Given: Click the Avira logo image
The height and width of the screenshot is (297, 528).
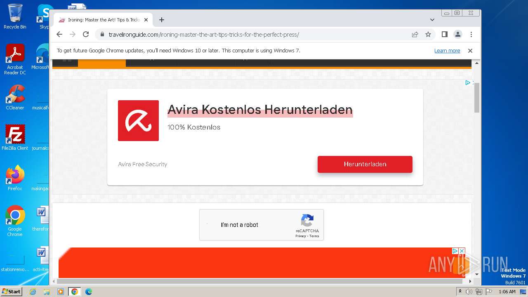Looking at the screenshot, I should (x=138, y=120).
